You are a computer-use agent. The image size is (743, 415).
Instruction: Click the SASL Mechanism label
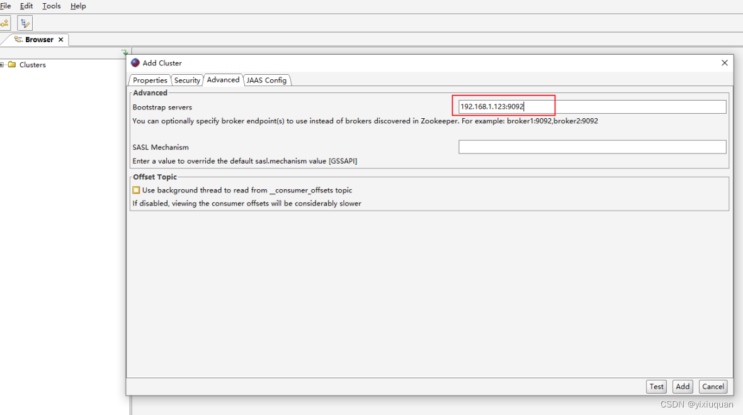point(160,147)
